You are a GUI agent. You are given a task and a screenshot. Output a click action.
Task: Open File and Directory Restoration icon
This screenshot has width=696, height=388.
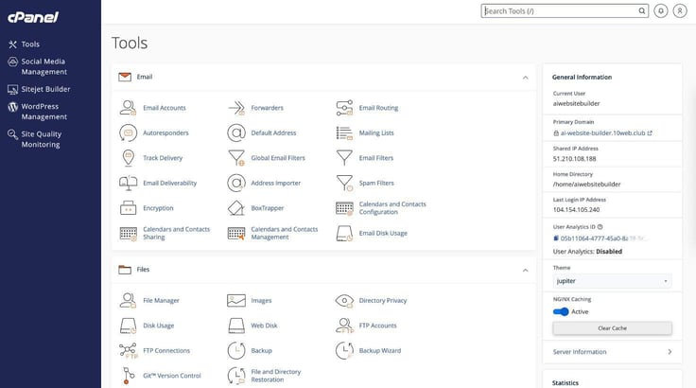coord(236,376)
